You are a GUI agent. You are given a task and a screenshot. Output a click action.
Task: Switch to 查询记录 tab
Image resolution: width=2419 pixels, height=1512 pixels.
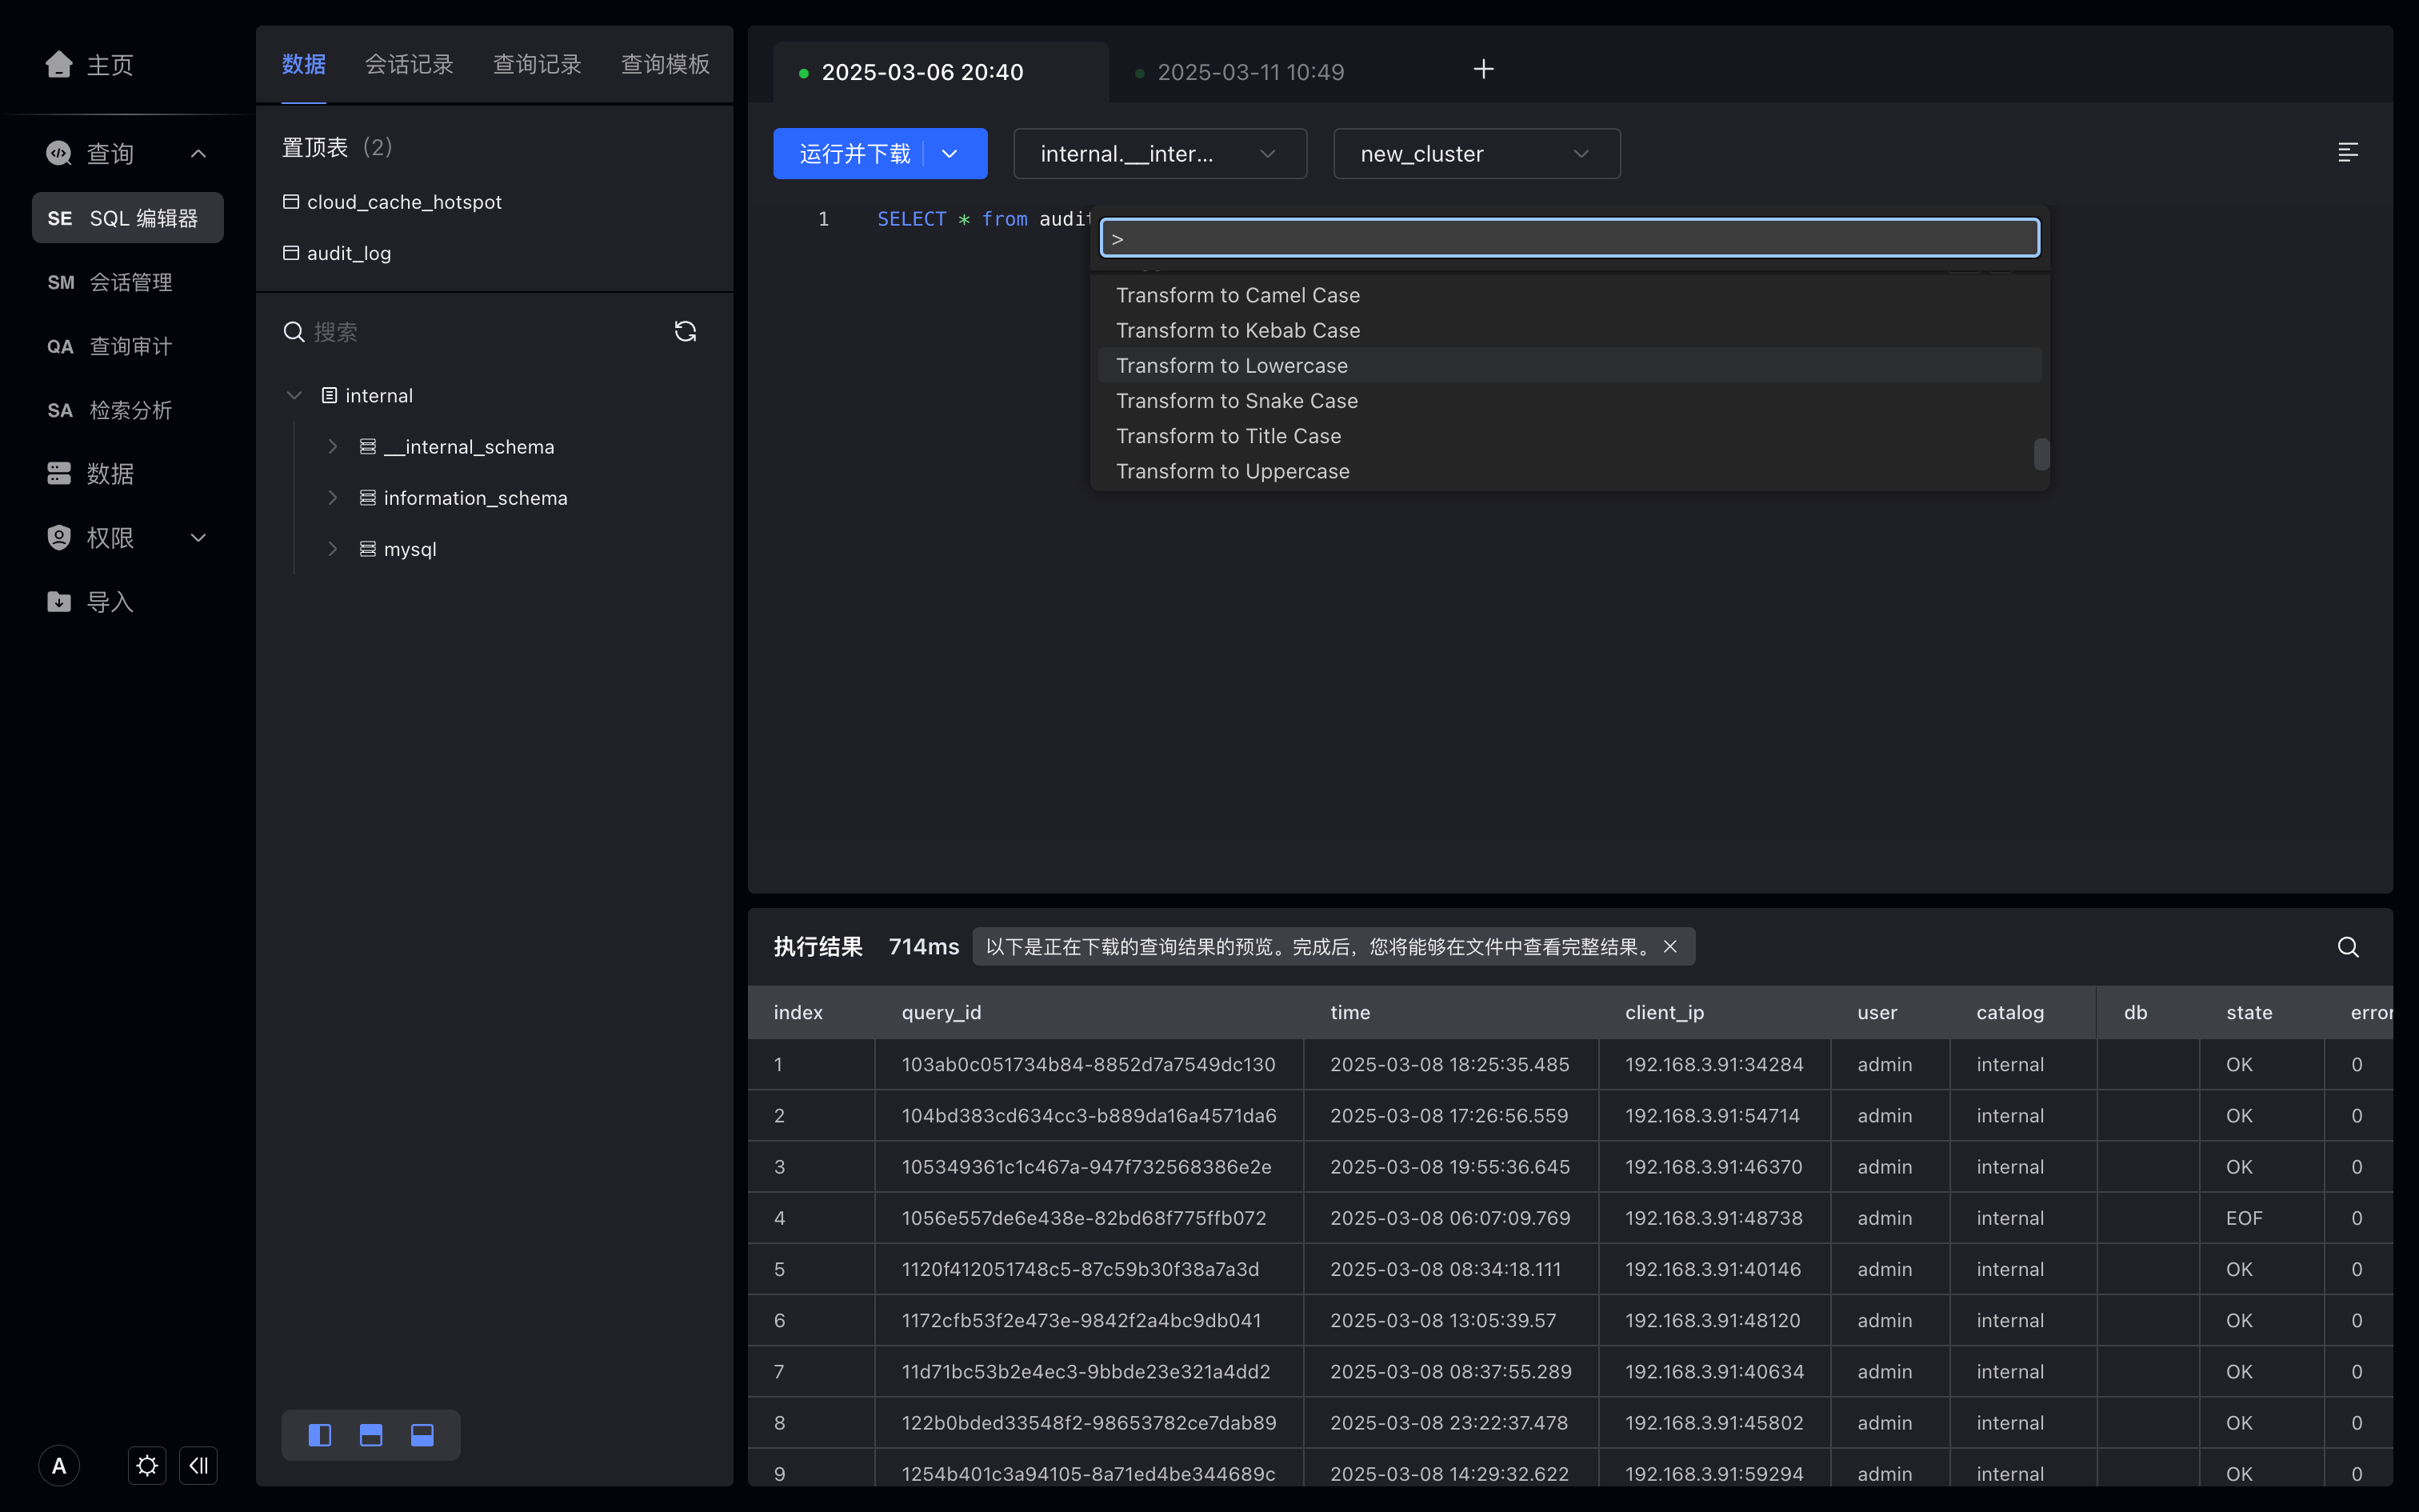(537, 65)
